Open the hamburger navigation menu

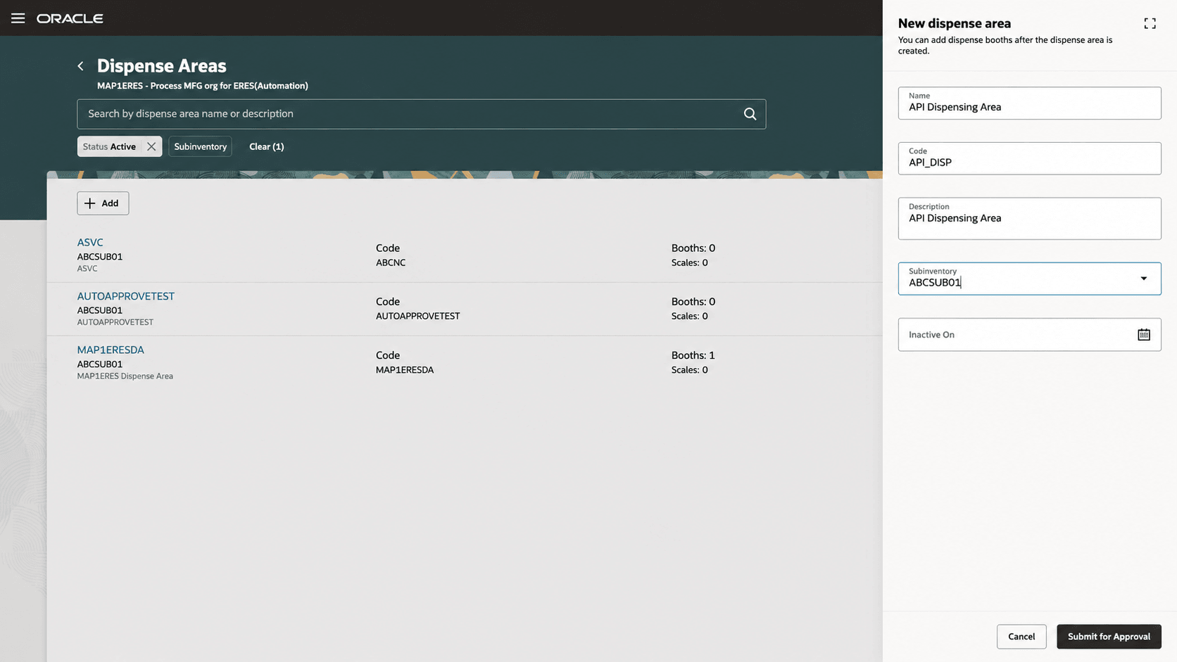click(18, 18)
